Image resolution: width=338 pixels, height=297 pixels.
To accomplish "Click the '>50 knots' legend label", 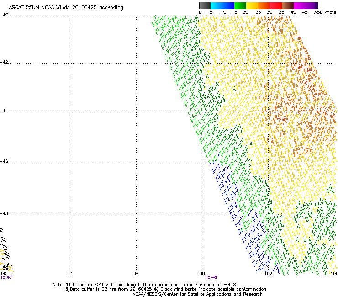I will pyautogui.click(x=325, y=12).
